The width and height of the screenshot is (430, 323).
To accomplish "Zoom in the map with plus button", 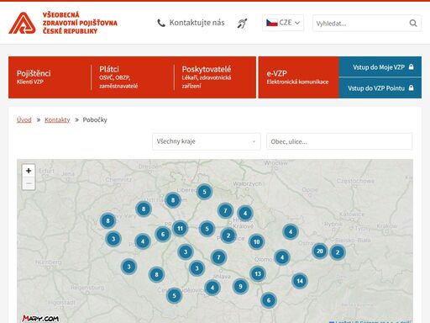I will click(x=29, y=171).
